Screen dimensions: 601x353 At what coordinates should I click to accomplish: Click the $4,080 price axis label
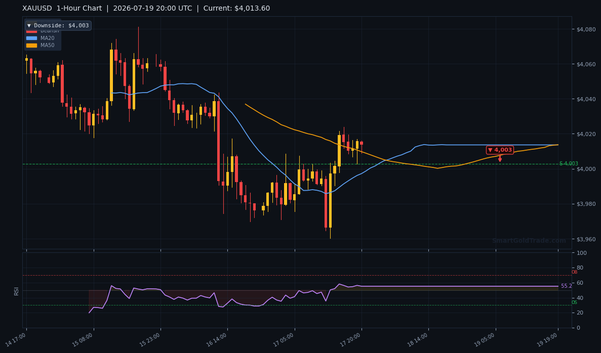tap(586, 29)
